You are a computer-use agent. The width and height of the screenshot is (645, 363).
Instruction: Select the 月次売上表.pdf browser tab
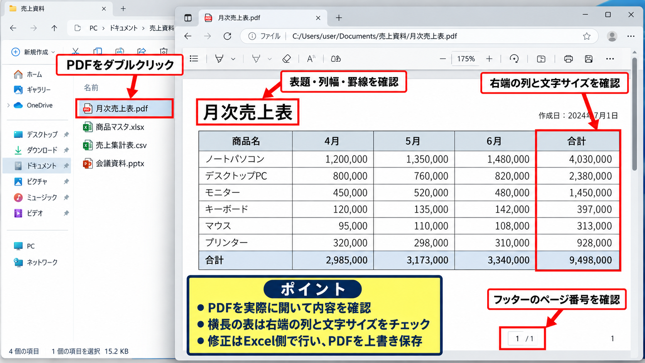point(262,18)
